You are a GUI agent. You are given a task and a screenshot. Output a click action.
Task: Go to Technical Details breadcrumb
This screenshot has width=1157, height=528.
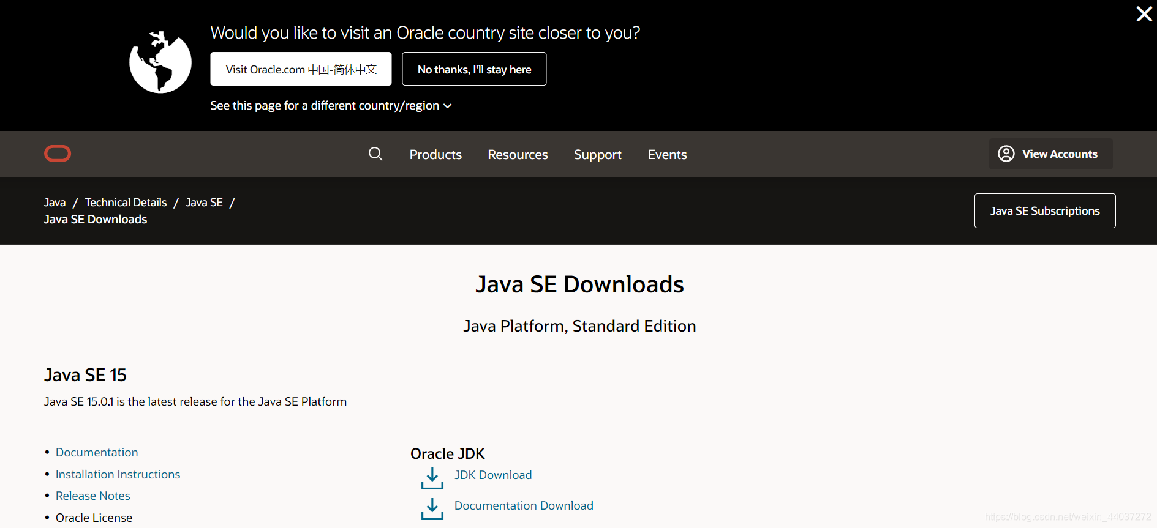pos(126,203)
